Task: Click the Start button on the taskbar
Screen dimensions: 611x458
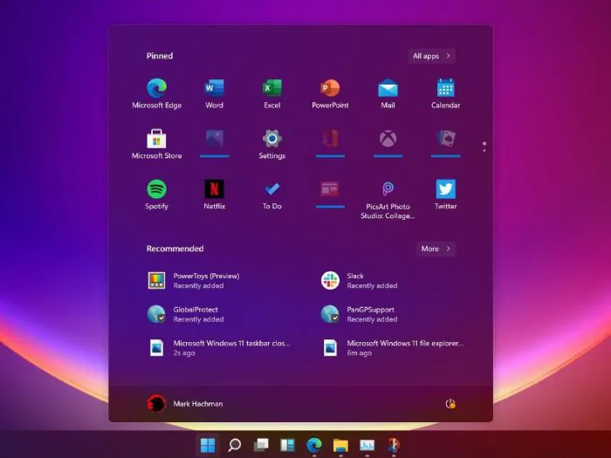Action: 208,445
